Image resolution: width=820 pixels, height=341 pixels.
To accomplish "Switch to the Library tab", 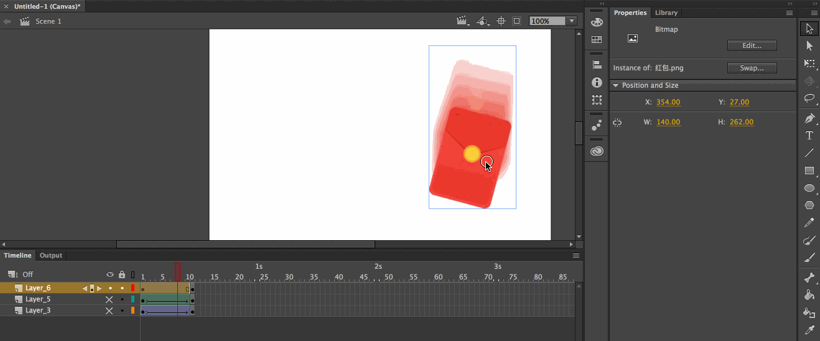I will pyautogui.click(x=666, y=12).
